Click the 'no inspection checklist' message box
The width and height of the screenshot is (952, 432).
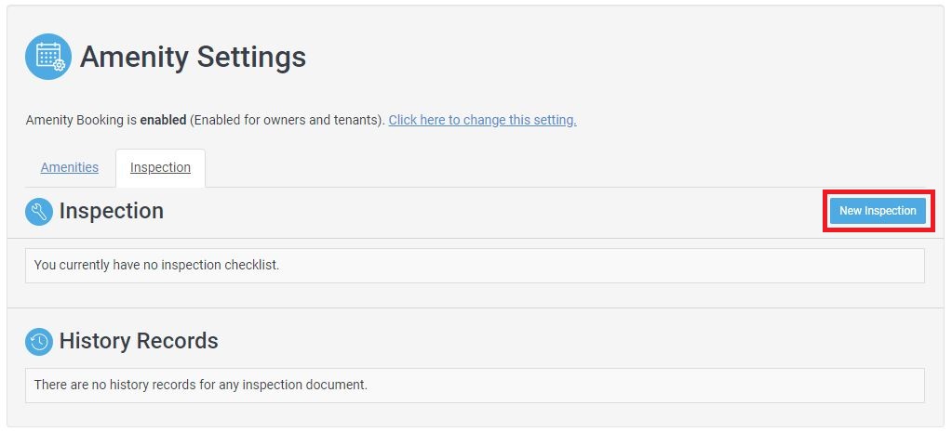pyautogui.click(x=475, y=265)
